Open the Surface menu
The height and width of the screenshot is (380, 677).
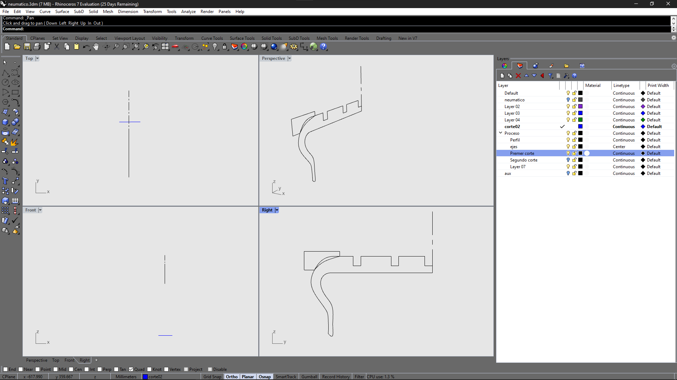click(x=62, y=12)
